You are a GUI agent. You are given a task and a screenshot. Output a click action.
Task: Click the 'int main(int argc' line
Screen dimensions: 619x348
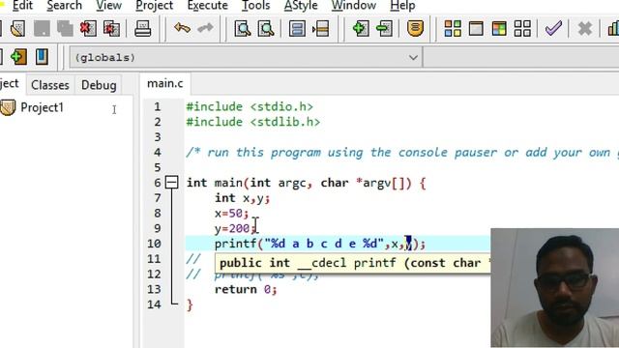click(x=306, y=183)
